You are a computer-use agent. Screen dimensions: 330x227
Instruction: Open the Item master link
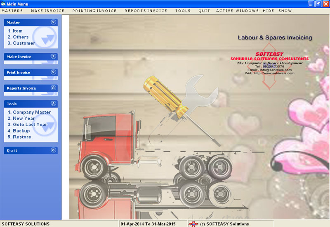click(x=15, y=31)
